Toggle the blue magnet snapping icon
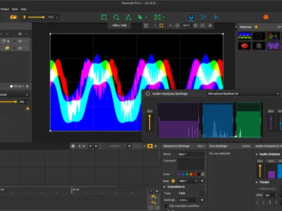282x211 pixels. click(x=191, y=17)
